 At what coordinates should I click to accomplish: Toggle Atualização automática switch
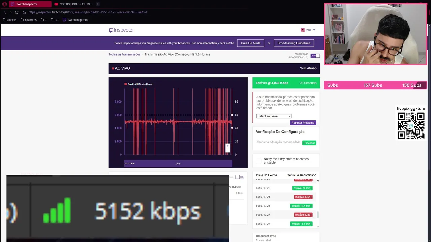click(315, 56)
